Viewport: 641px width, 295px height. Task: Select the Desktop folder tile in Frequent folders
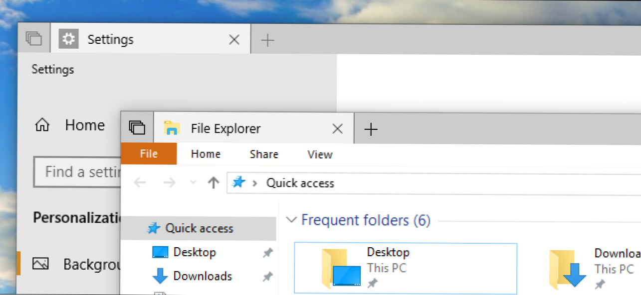pyautogui.click(x=405, y=268)
